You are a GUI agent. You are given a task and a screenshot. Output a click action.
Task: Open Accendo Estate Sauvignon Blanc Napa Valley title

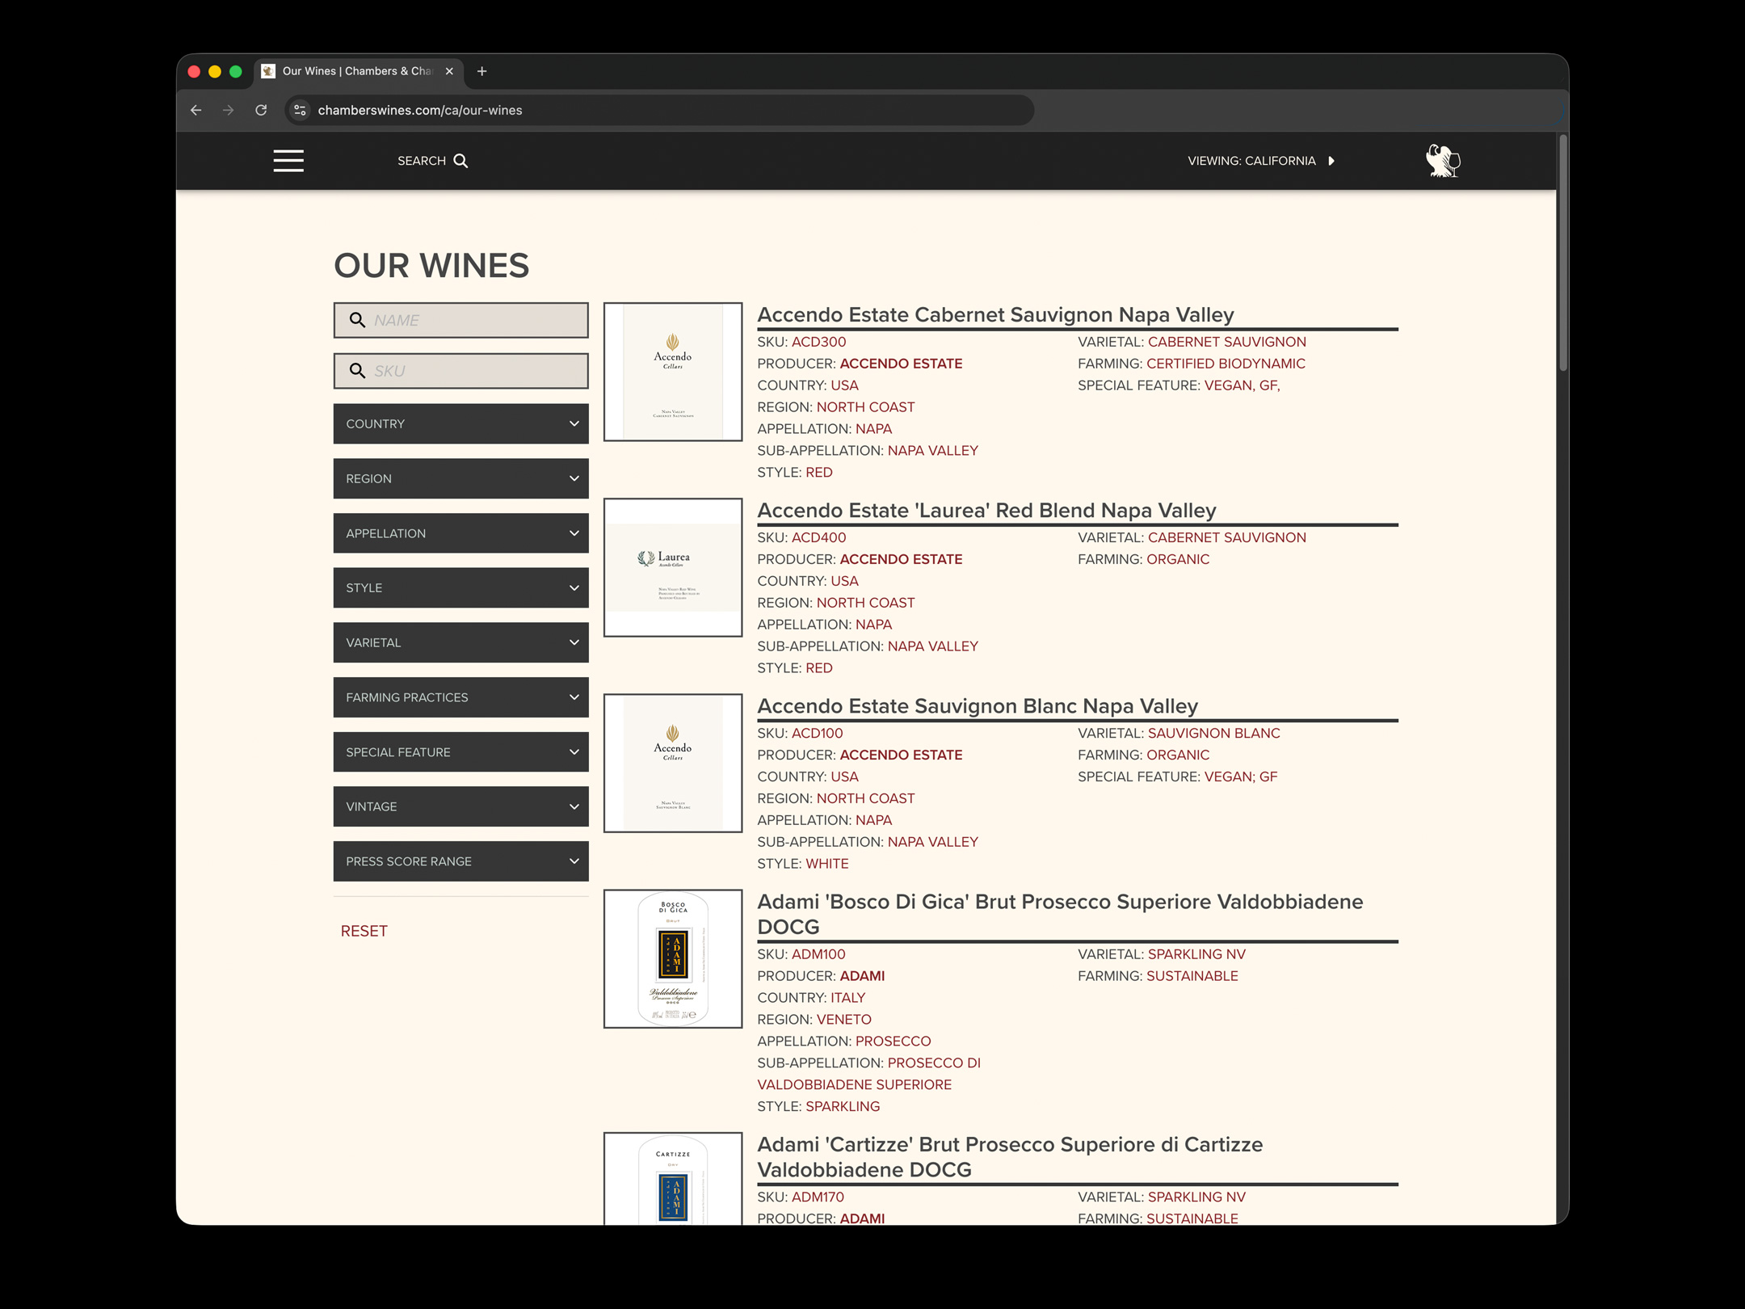click(x=977, y=705)
